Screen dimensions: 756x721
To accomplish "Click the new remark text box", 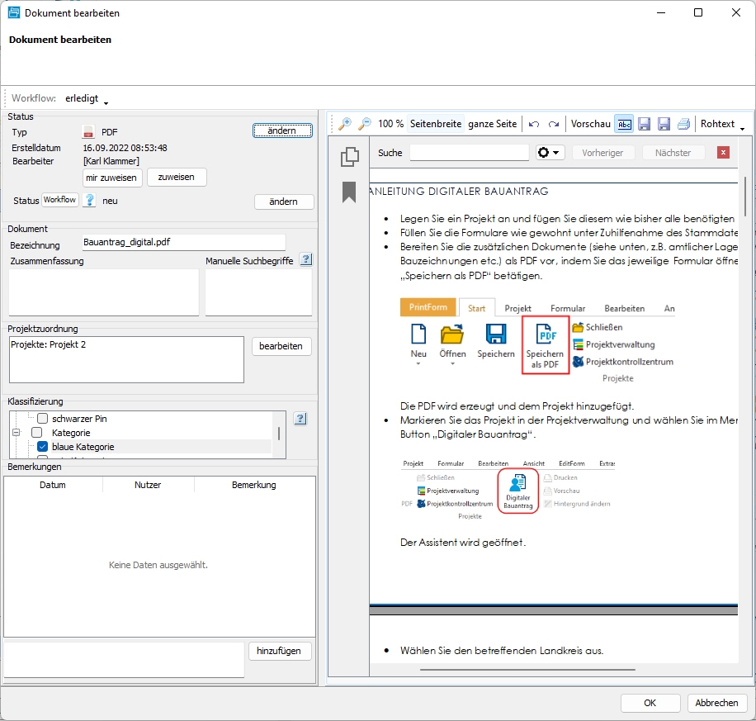I will (124, 660).
